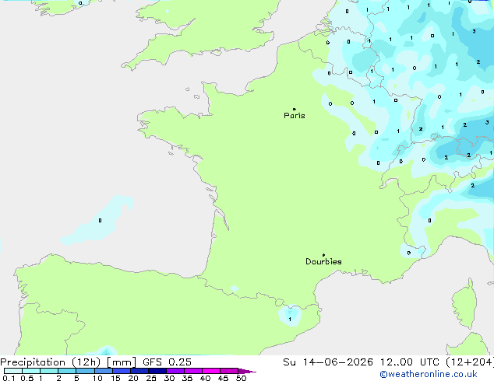
Task: Click the 'Precipitation (12h) [mm]' title text
Action: click(x=68, y=362)
